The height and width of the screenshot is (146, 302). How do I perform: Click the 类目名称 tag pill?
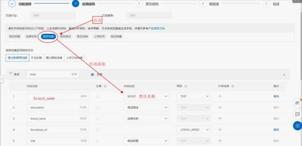48,36
